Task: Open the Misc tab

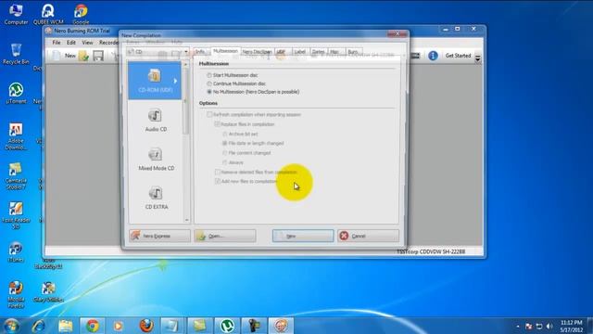Action: pyautogui.click(x=334, y=52)
